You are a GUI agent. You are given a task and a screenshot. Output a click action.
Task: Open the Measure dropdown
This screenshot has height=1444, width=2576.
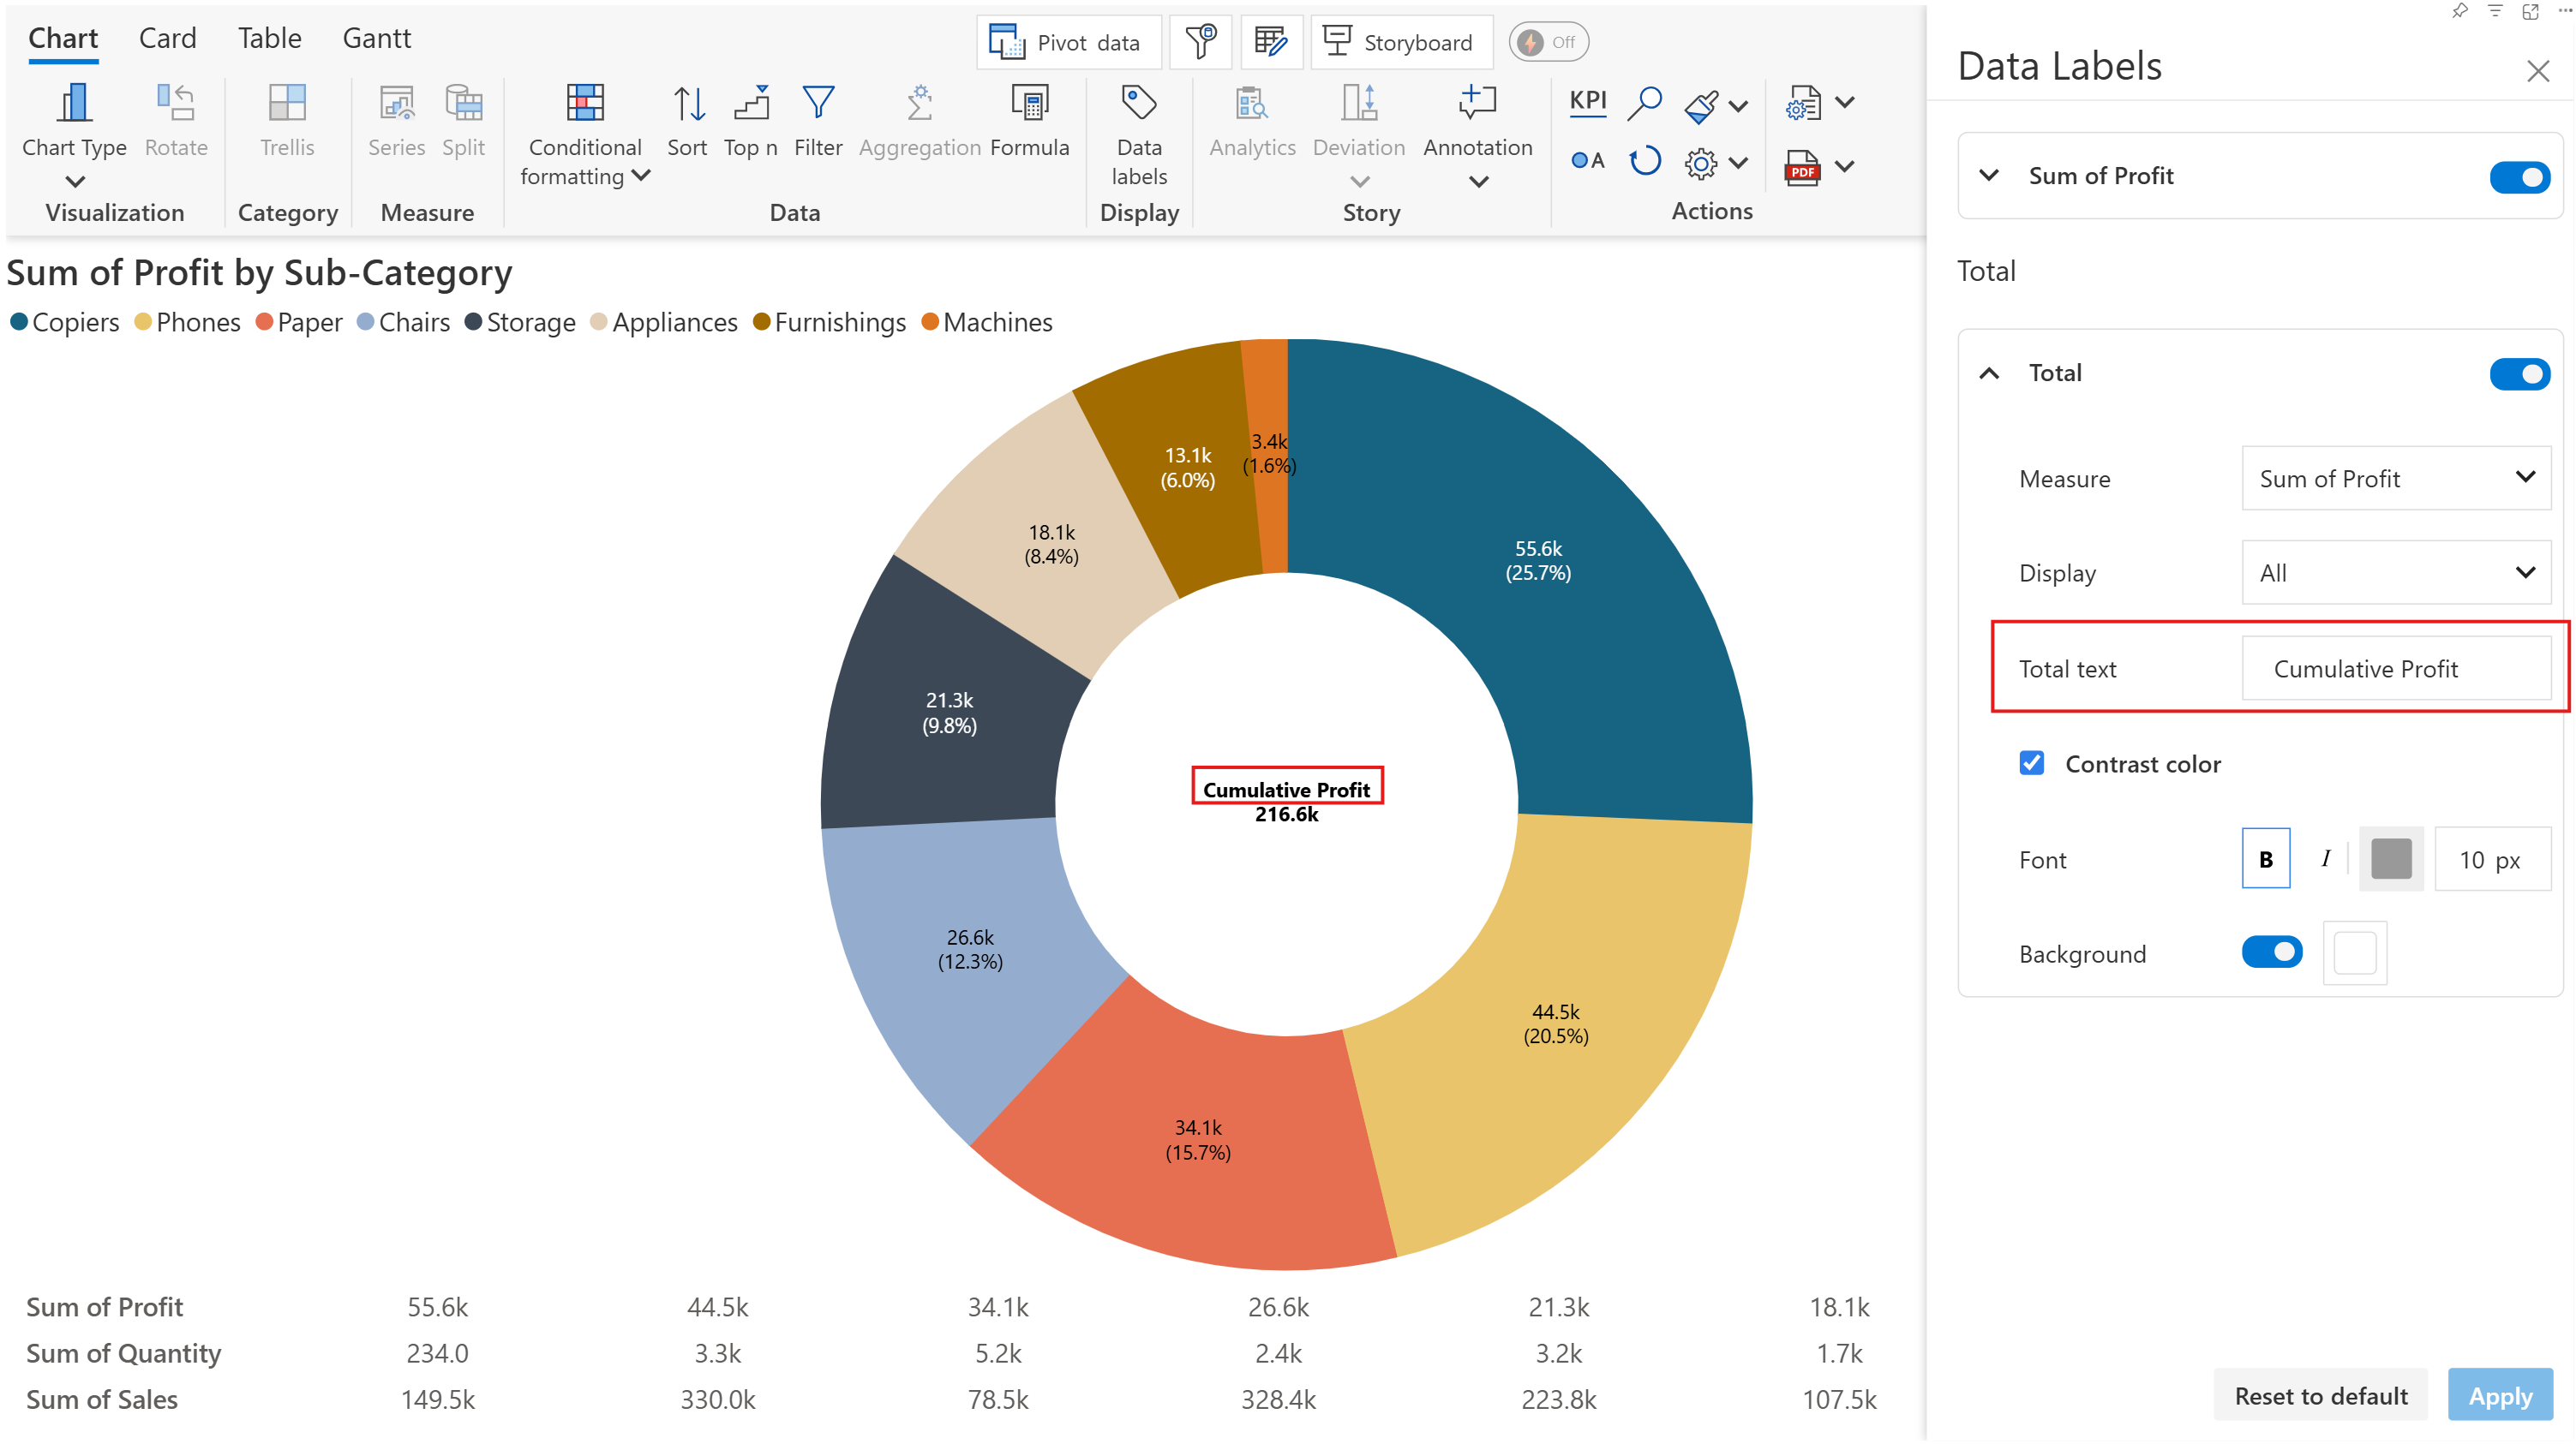pos(2395,479)
